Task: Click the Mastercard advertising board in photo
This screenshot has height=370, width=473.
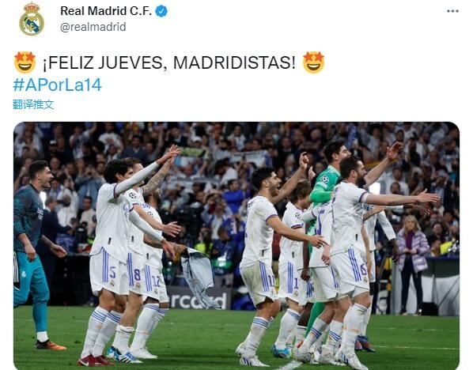Action: point(199,299)
